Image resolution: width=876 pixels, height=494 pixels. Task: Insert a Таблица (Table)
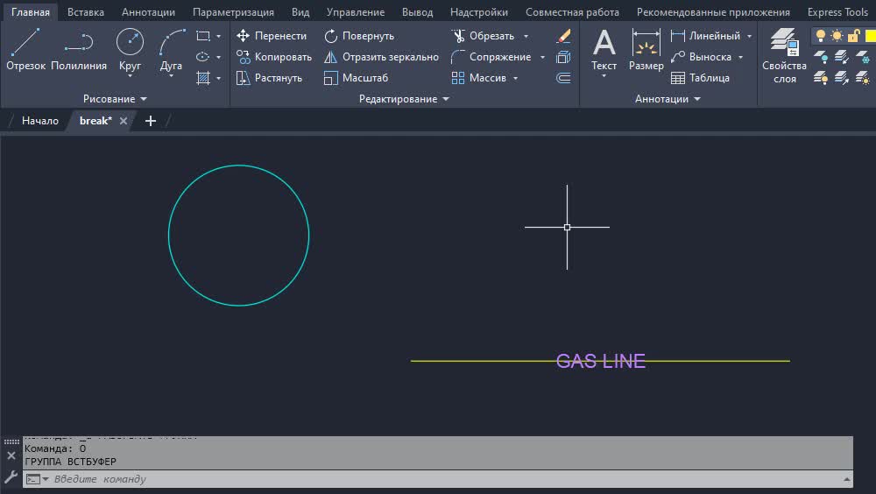[700, 78]
